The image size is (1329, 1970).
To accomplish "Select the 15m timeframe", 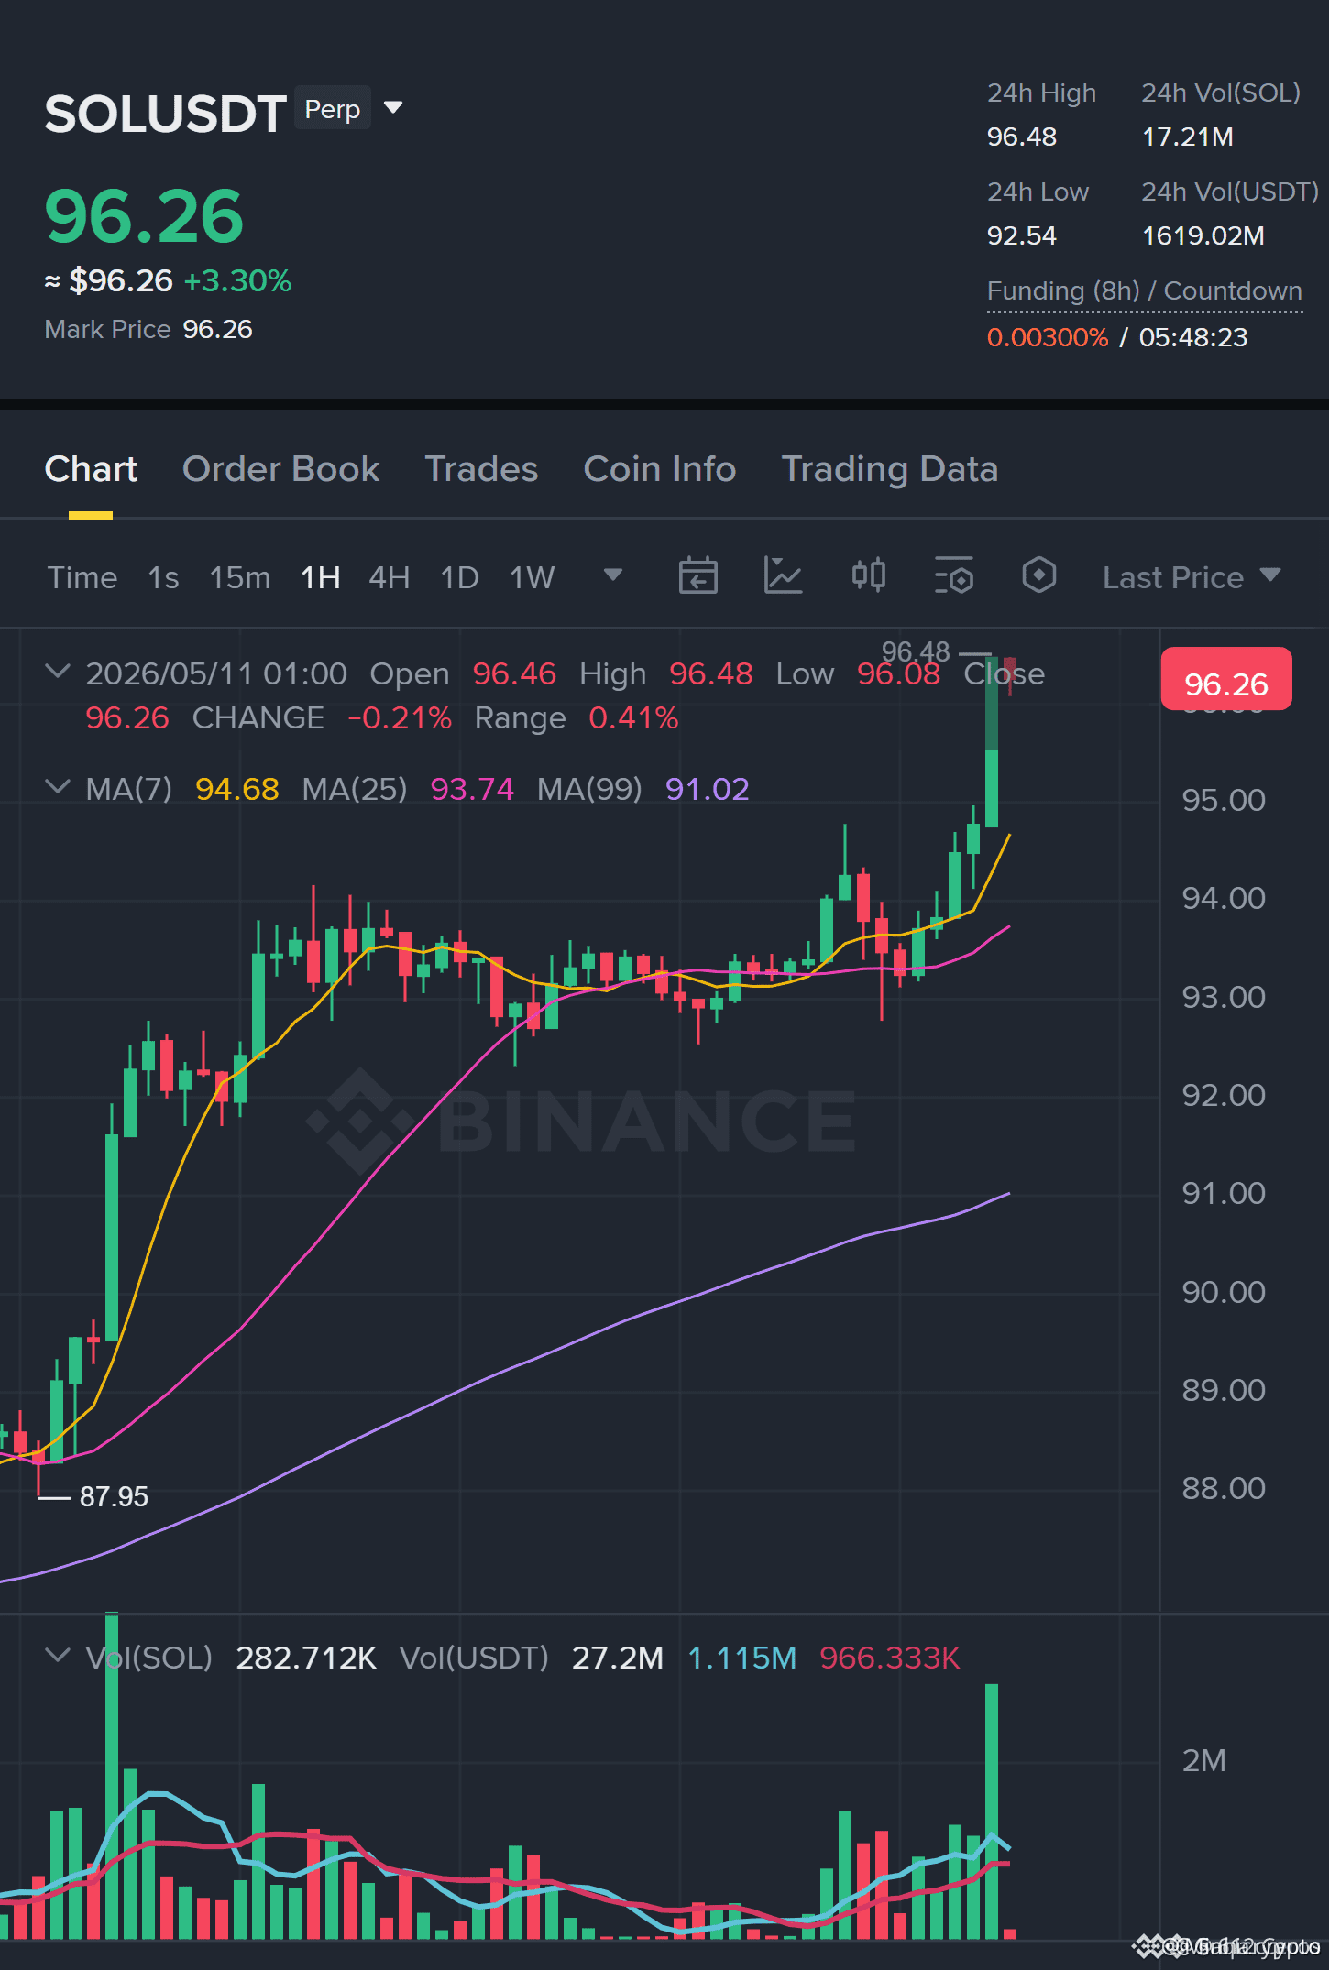I will tap(239, 577).
